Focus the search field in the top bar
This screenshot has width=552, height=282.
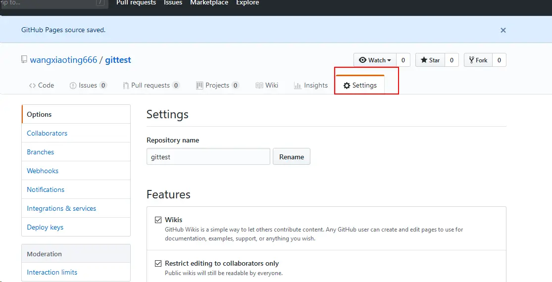53,3
